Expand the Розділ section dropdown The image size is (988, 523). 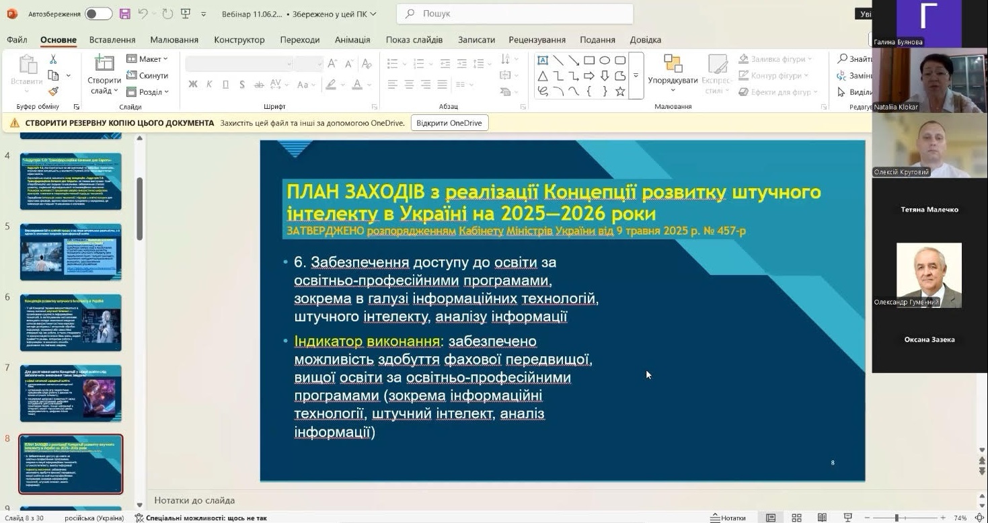(147, 91)
